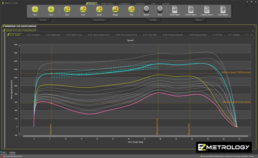The height and width of the screenshot is (158, 258).
Task: Select the Push record run icon
Action: tap(83, 10)
